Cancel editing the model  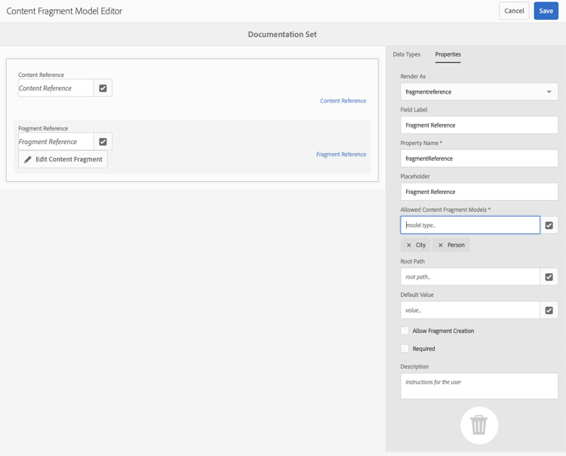[514, 11]
